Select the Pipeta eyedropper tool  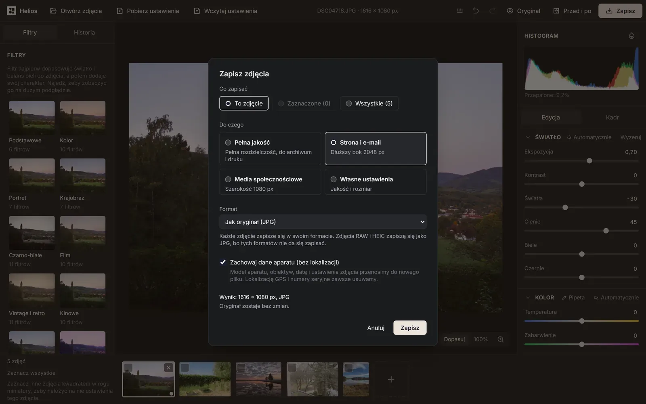(573, 297)
